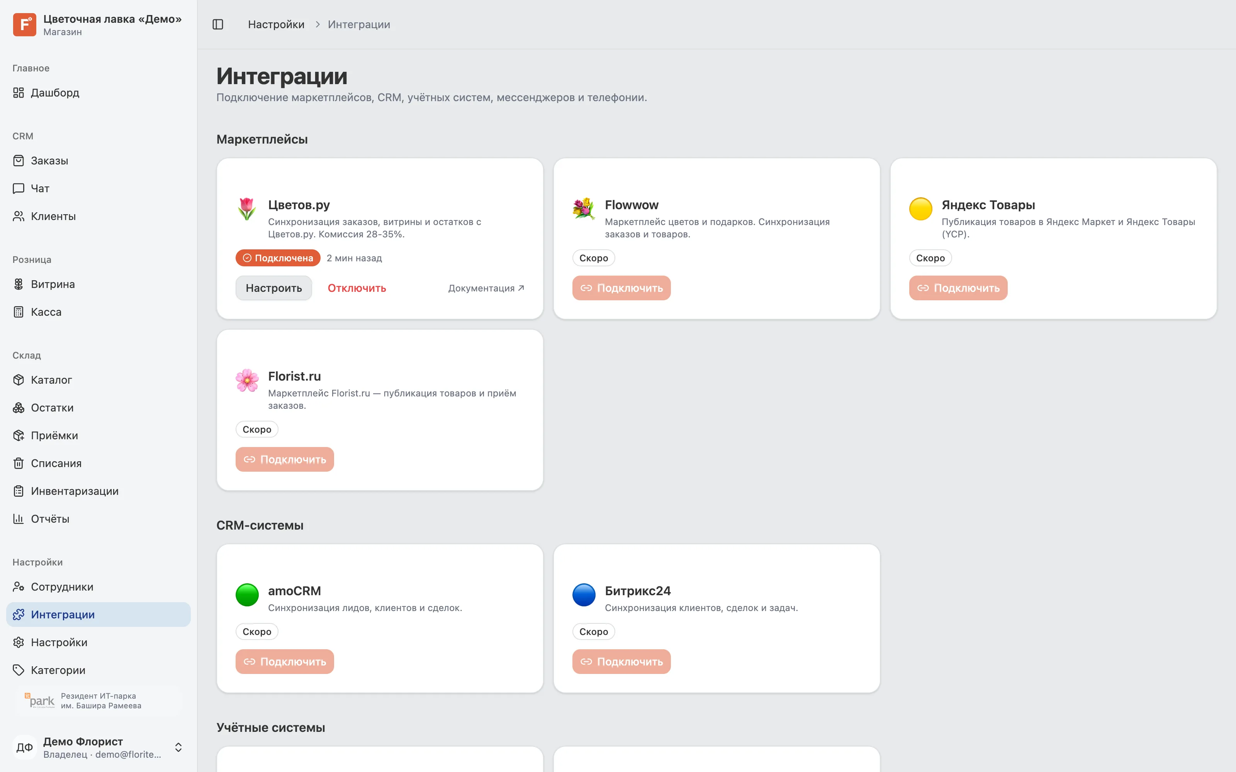Image resolution: width=1236 pixels, height=772 pixels.
Task: Click the Категории tag icon
Action: tap(19, 670)
